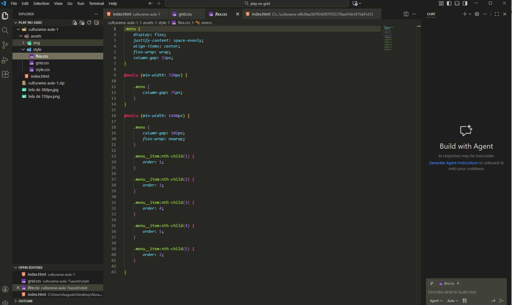
Task: Collapse the style folder
Action: pos(23,49)
